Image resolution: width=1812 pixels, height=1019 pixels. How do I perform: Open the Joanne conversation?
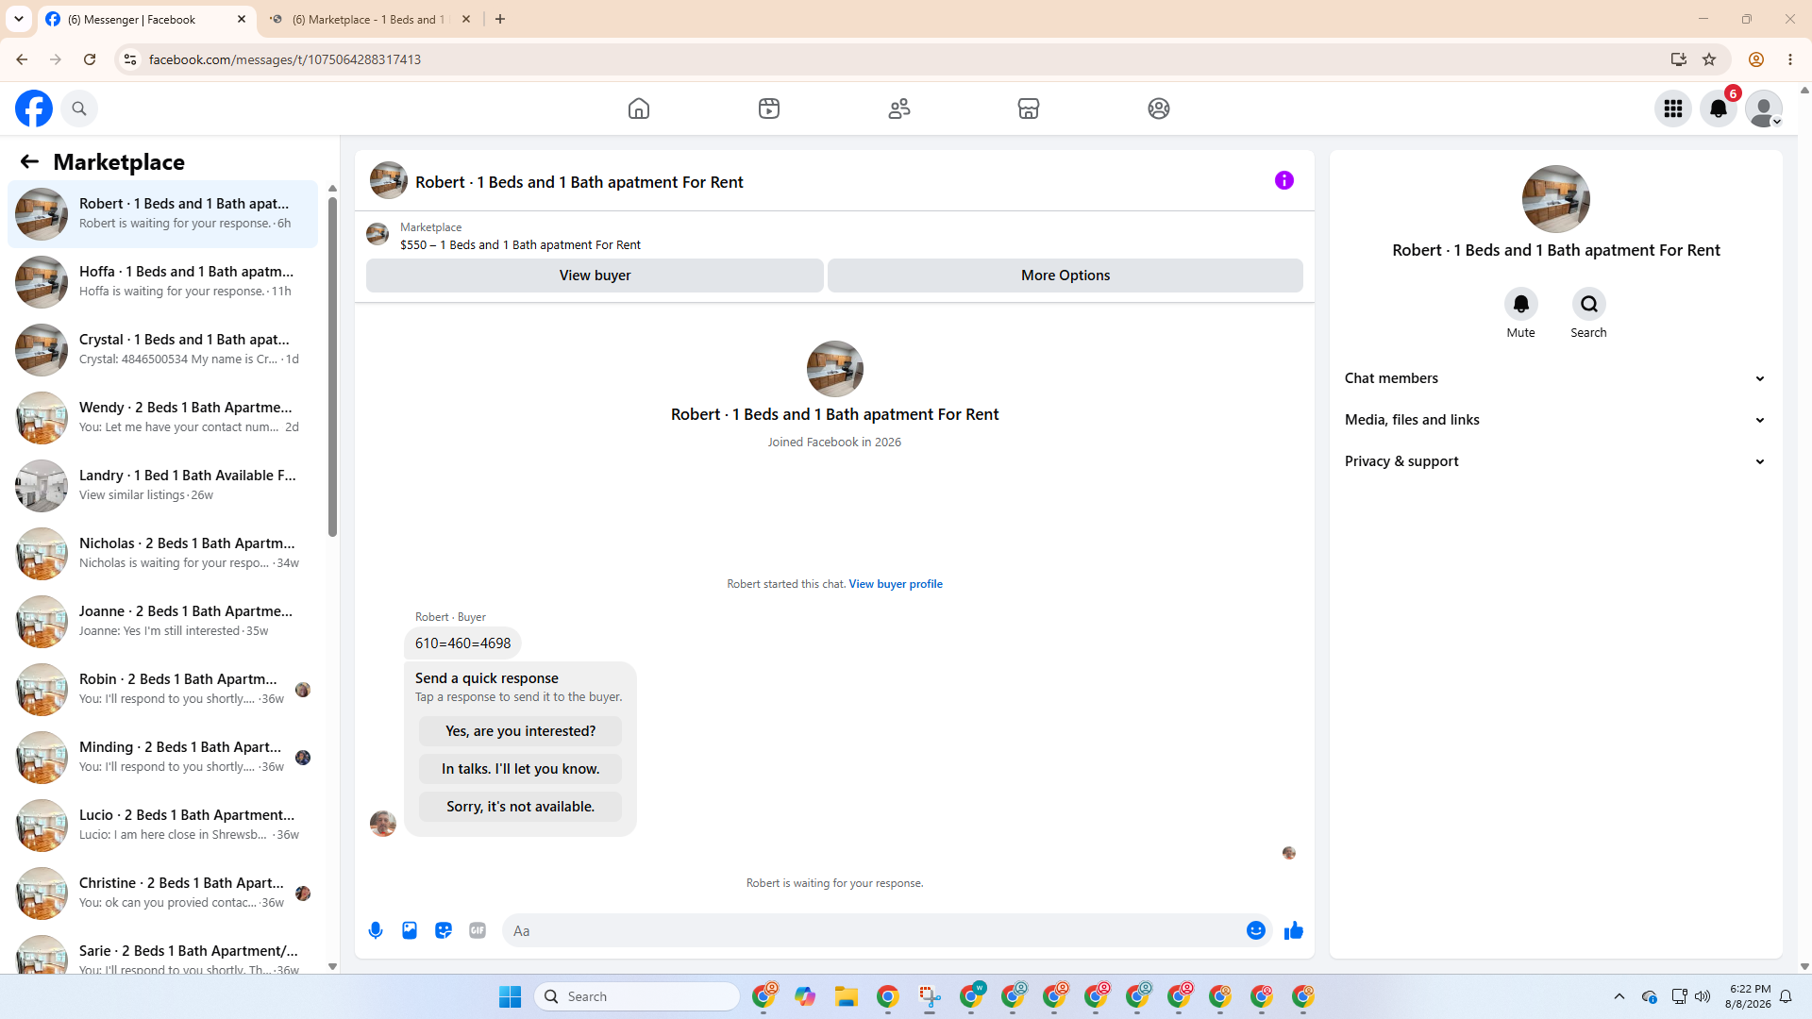(x=163, y=622)
